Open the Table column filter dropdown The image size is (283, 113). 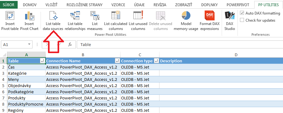43,61
